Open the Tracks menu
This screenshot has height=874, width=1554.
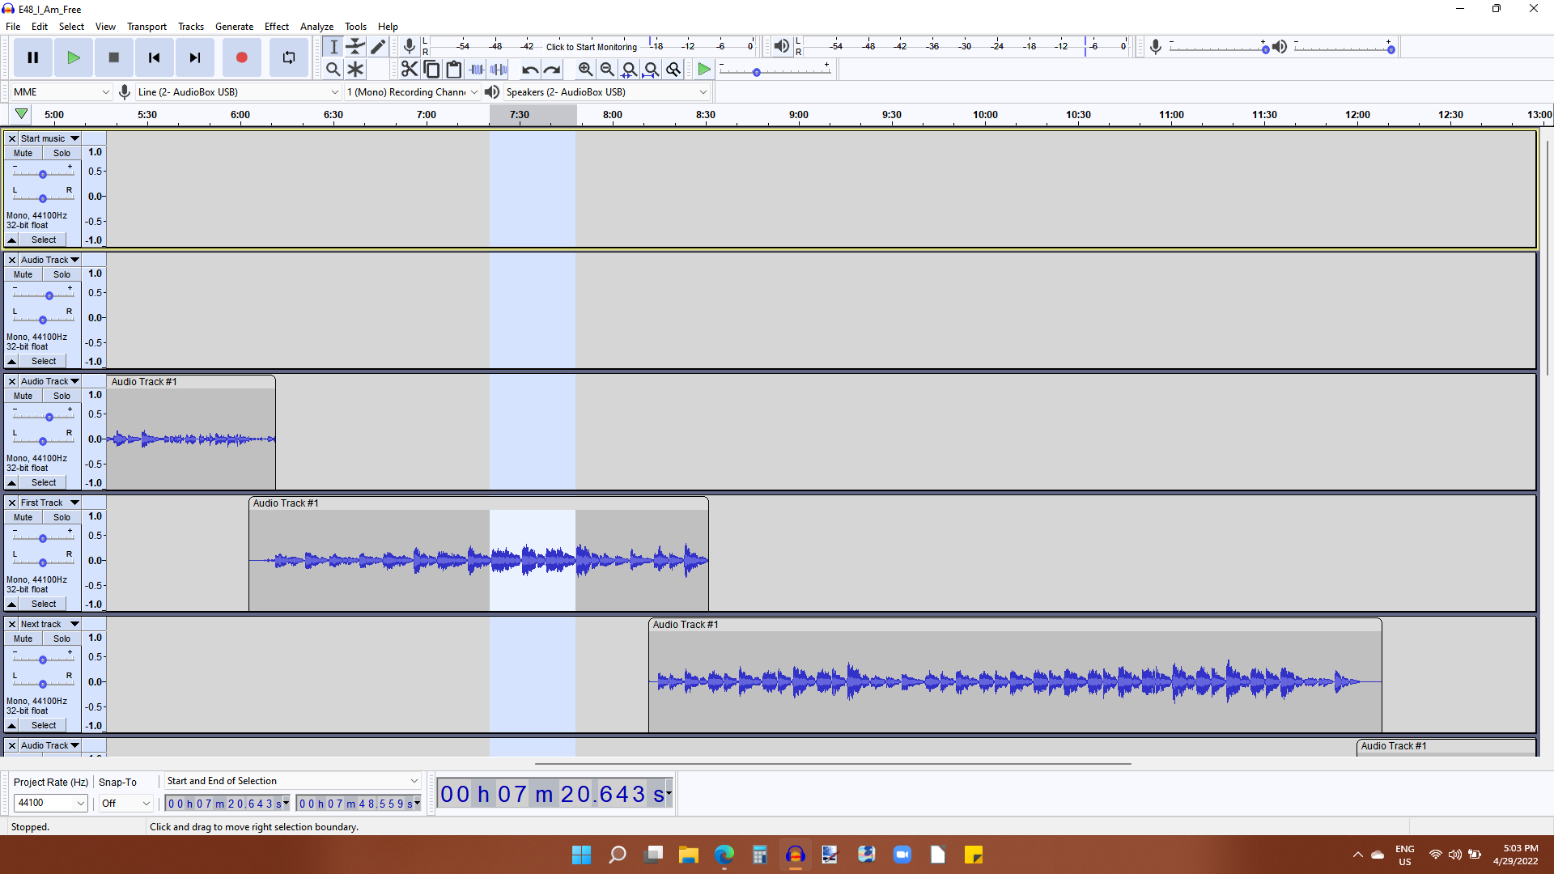191,27
